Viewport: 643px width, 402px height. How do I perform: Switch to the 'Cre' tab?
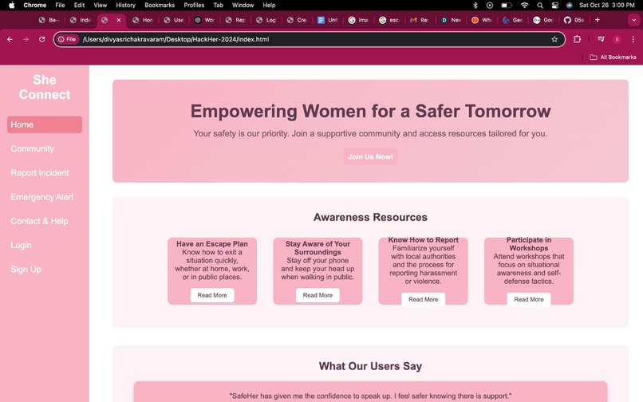tap(297, 20)
